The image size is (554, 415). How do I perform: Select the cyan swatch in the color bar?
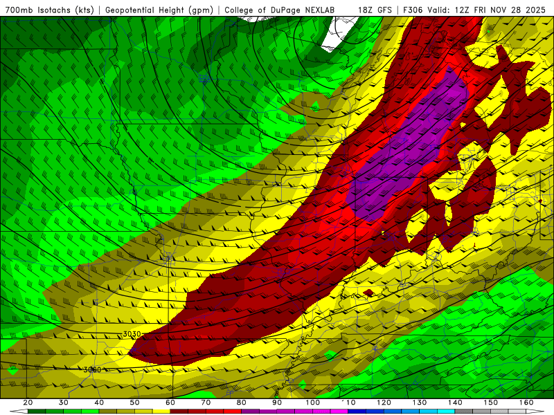446,412
